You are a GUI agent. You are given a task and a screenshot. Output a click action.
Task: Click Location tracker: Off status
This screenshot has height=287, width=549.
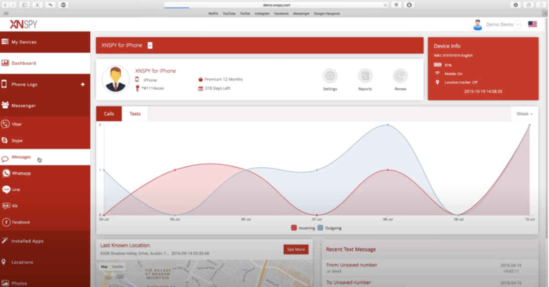461,82
